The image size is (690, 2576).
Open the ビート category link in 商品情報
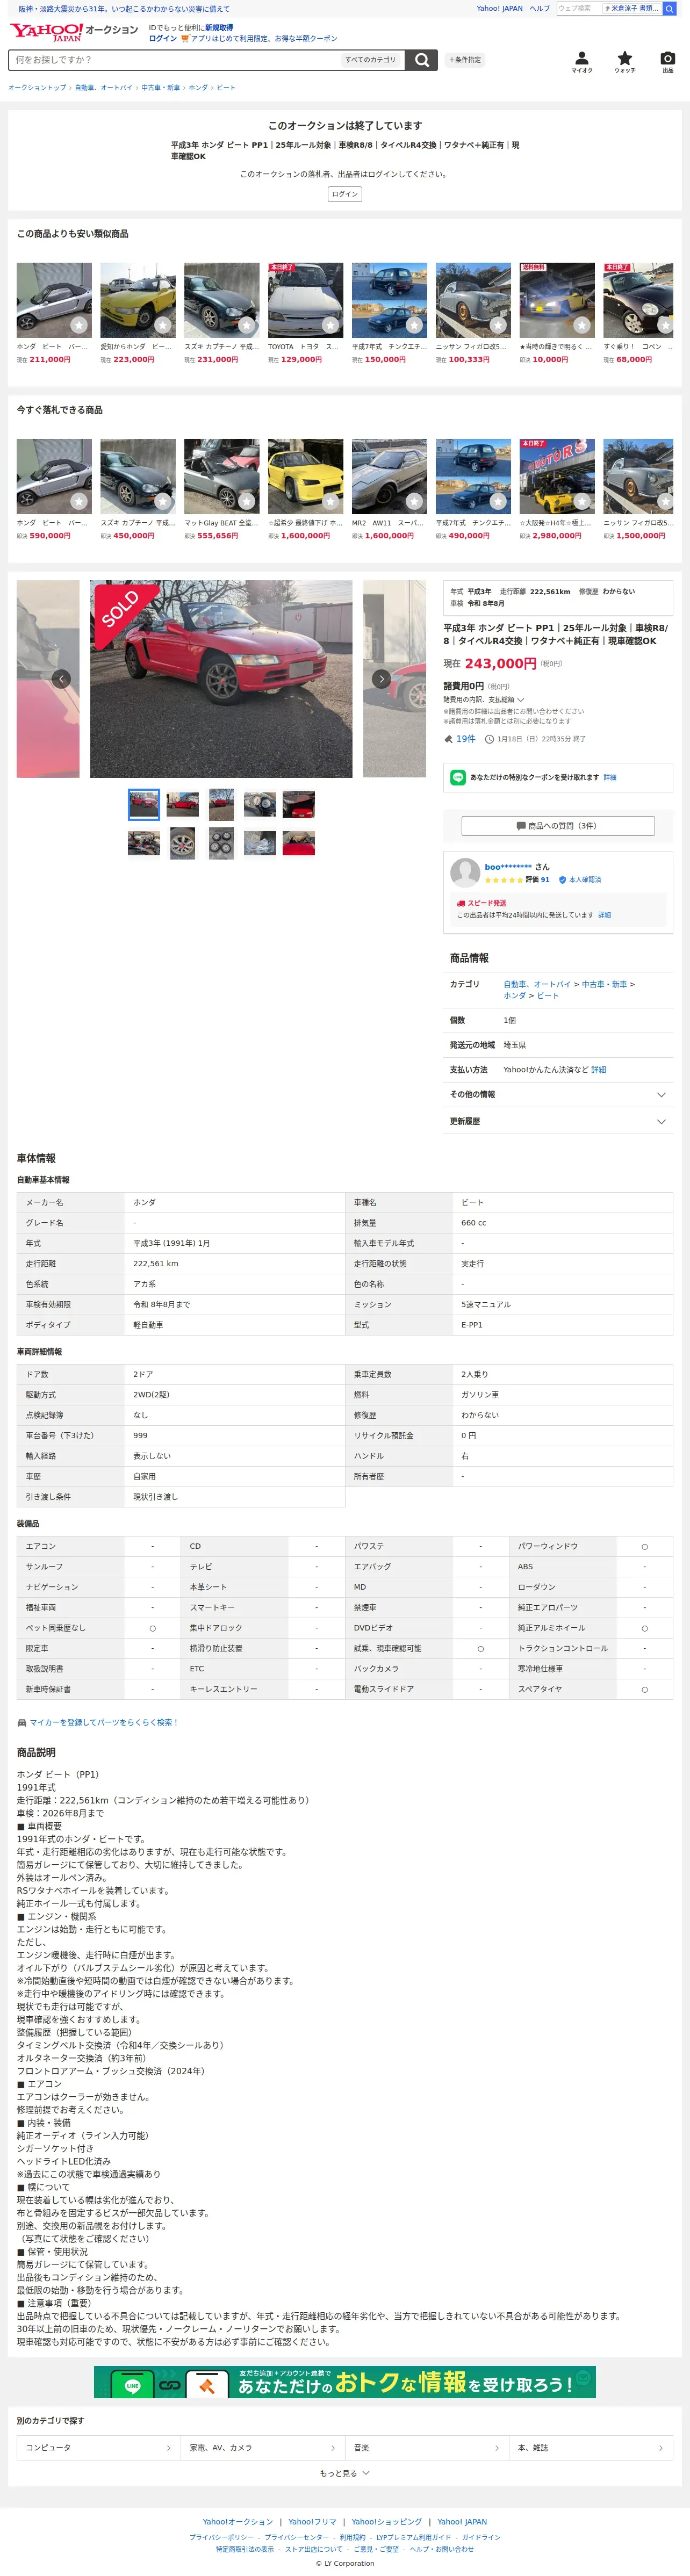(x=548, y=996)
